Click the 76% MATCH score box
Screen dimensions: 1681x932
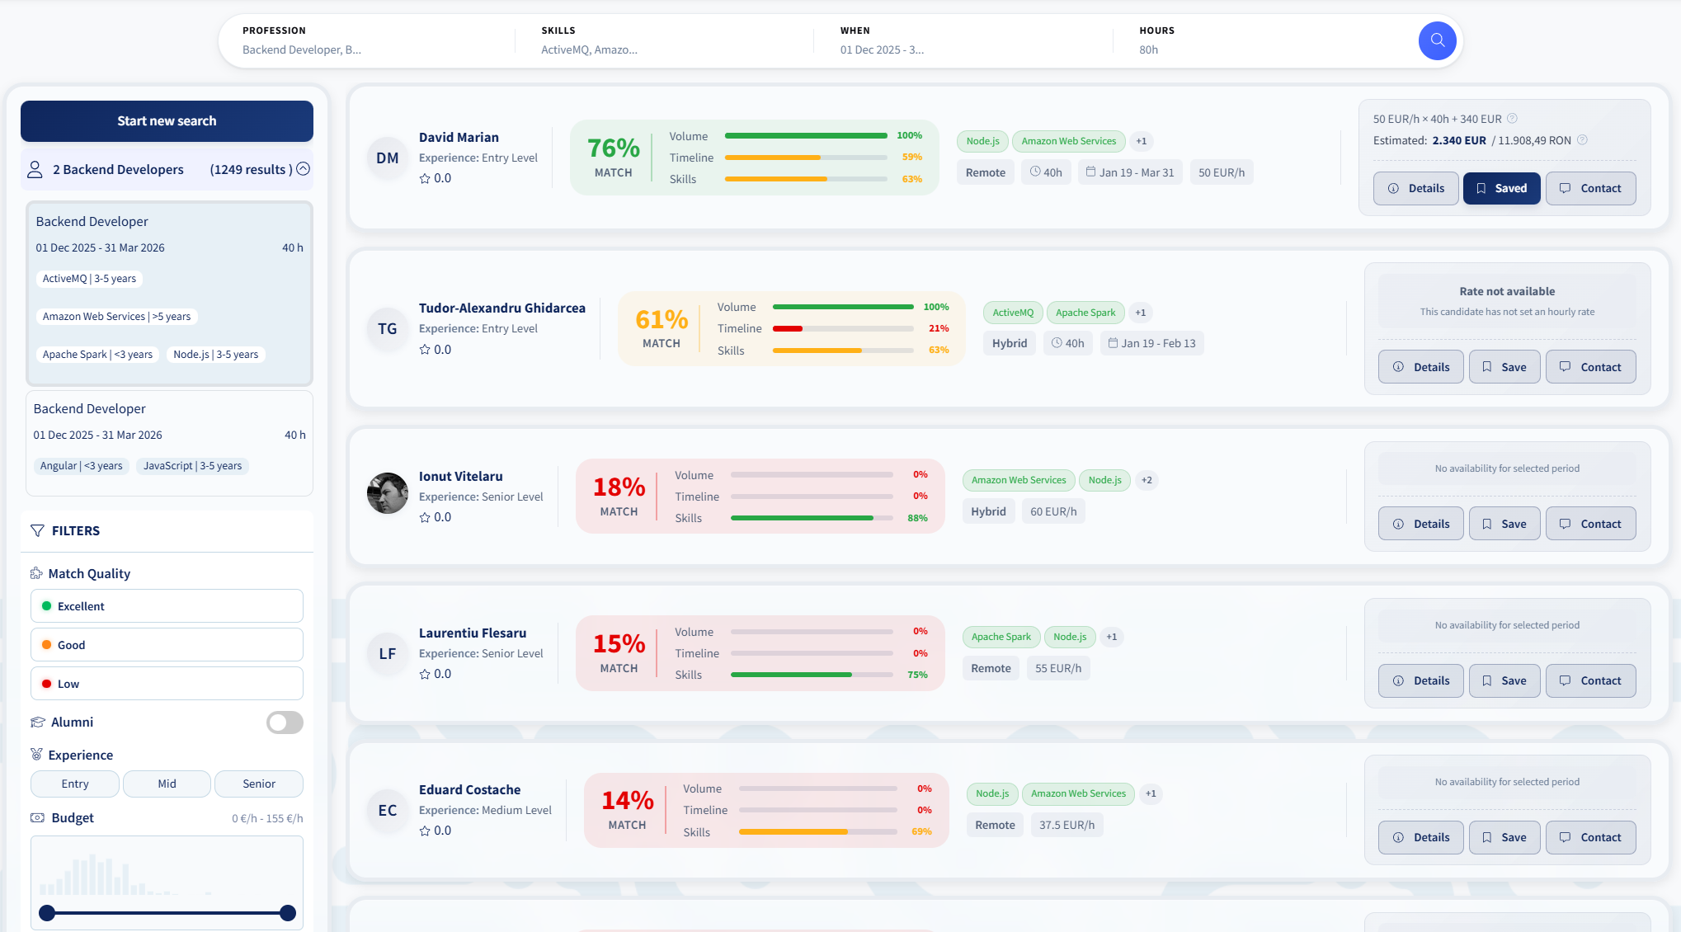613,158
